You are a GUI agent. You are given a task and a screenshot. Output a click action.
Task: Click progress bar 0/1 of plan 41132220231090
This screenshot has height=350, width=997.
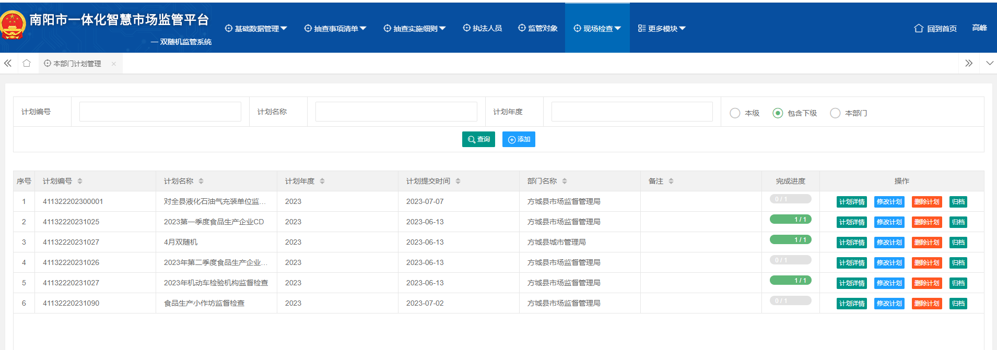point(791,300)
